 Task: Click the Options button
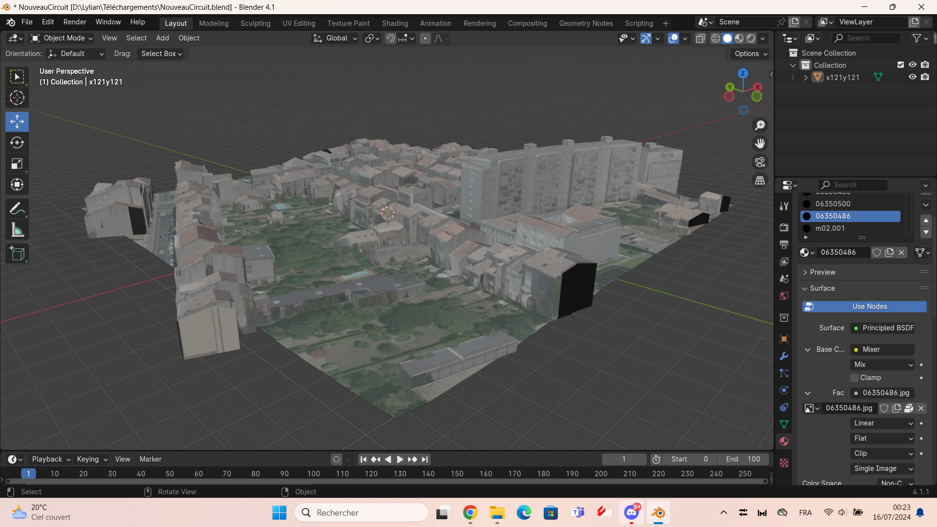click(x=751, y=54)
